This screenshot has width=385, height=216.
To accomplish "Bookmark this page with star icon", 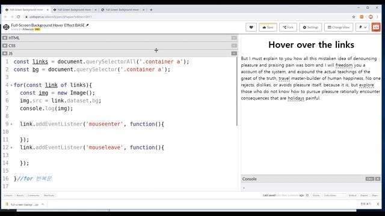I will (354, 17).
